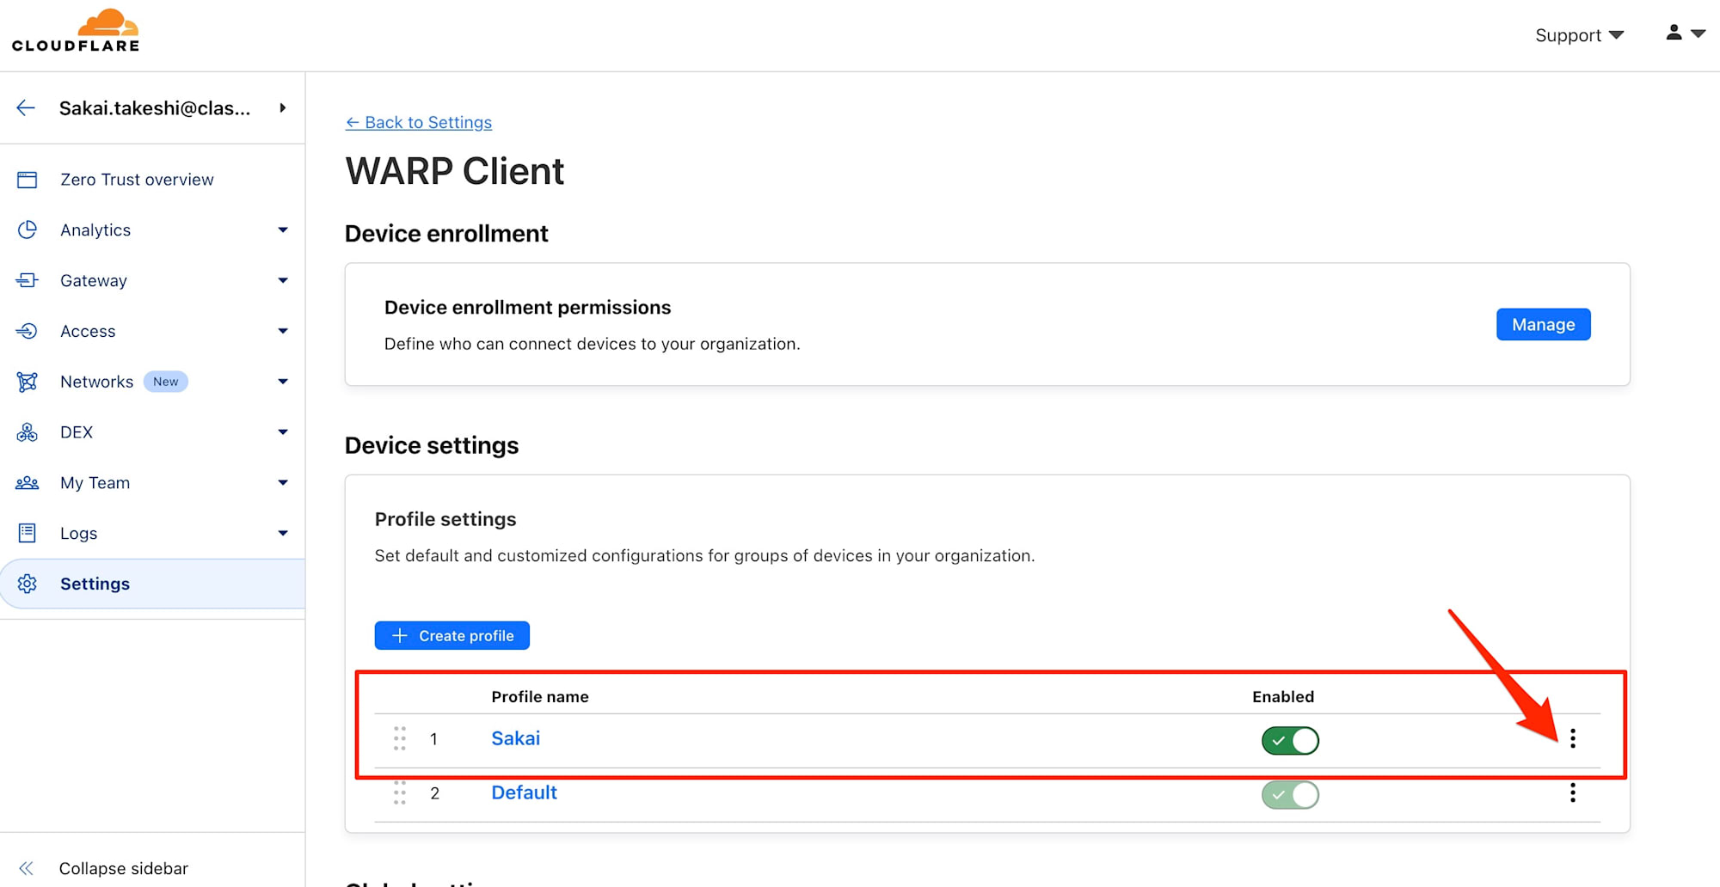Click the Sakai.takeshi account name
This screenshot has height=887, width=1720.
coord(155,107)
